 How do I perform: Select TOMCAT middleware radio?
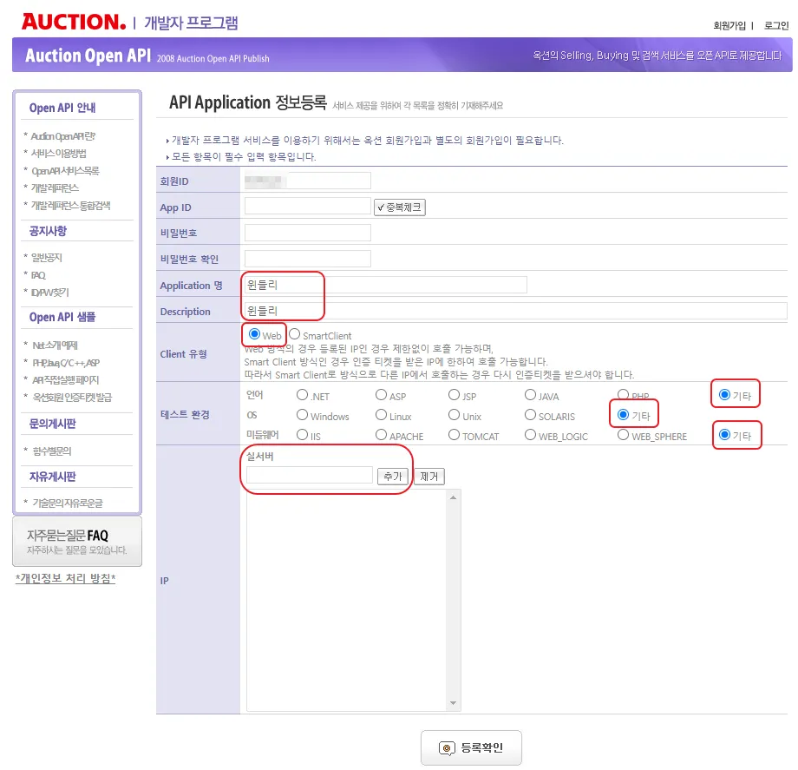coord(454,434)
